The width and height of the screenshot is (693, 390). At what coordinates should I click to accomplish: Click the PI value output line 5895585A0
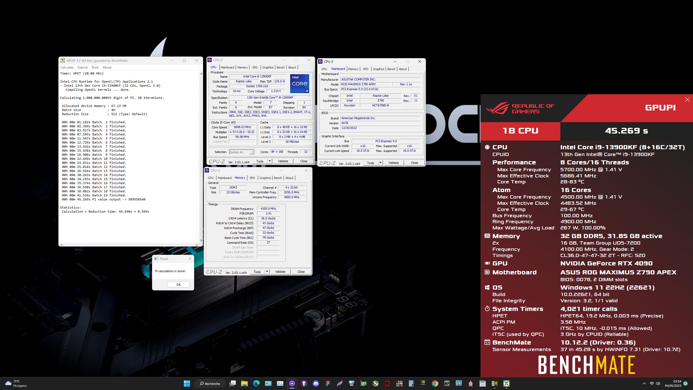(104, 199)
